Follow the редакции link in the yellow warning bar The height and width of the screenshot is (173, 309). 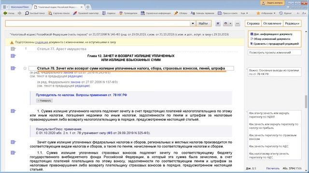(42, 42)
